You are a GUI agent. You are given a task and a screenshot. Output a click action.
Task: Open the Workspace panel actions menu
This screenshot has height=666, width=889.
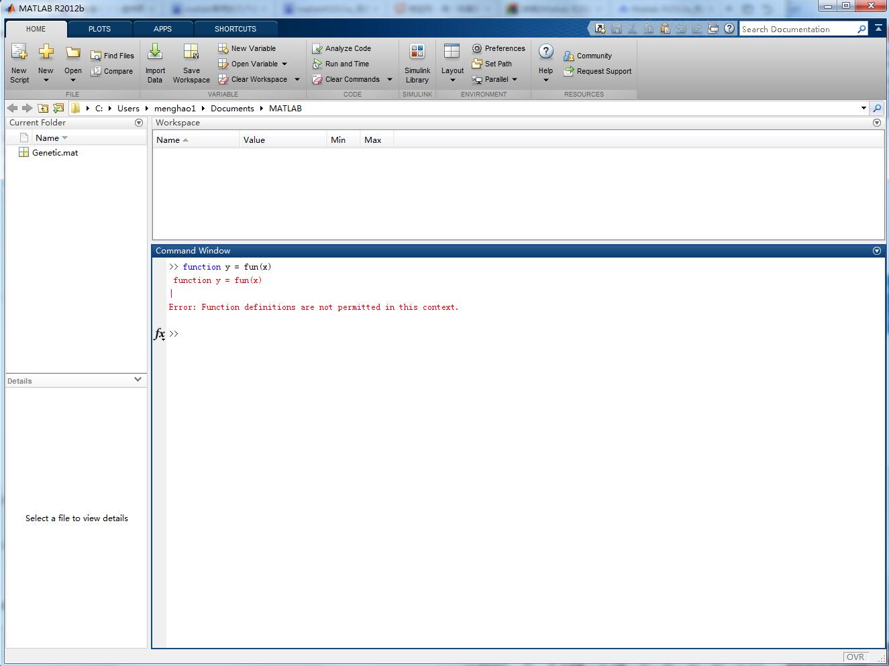877,123
